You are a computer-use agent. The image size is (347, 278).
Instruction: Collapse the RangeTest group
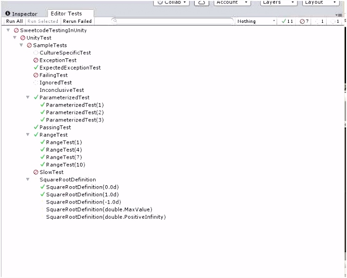(28, 135)
